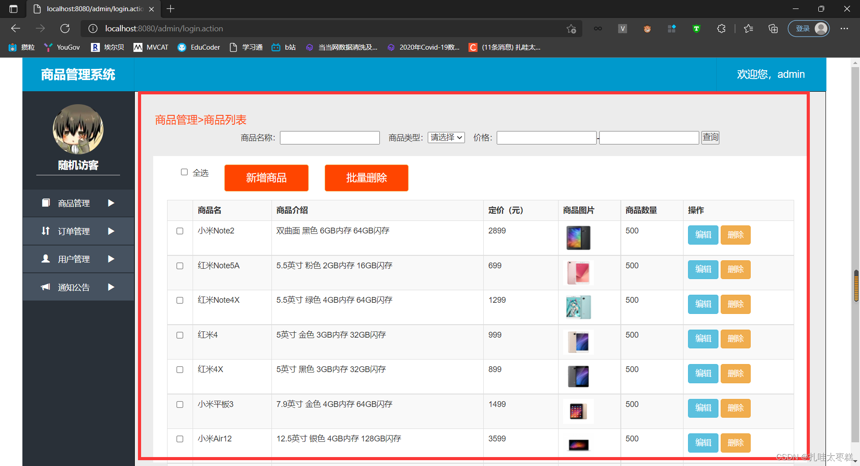Open the 通知公告 sidebar menu item
860x466 pixels.
(x=78, y=287)
